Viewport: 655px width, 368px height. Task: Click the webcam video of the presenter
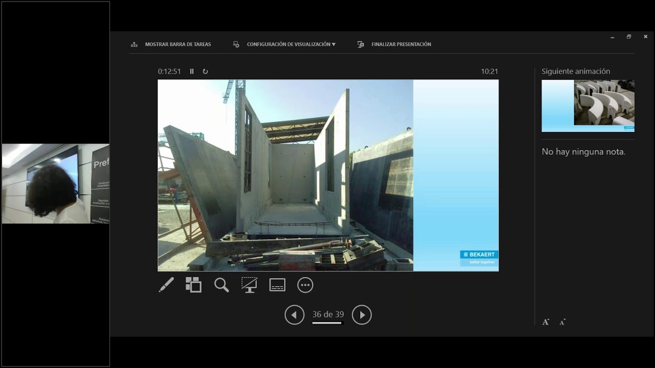(x=55, y=184)
